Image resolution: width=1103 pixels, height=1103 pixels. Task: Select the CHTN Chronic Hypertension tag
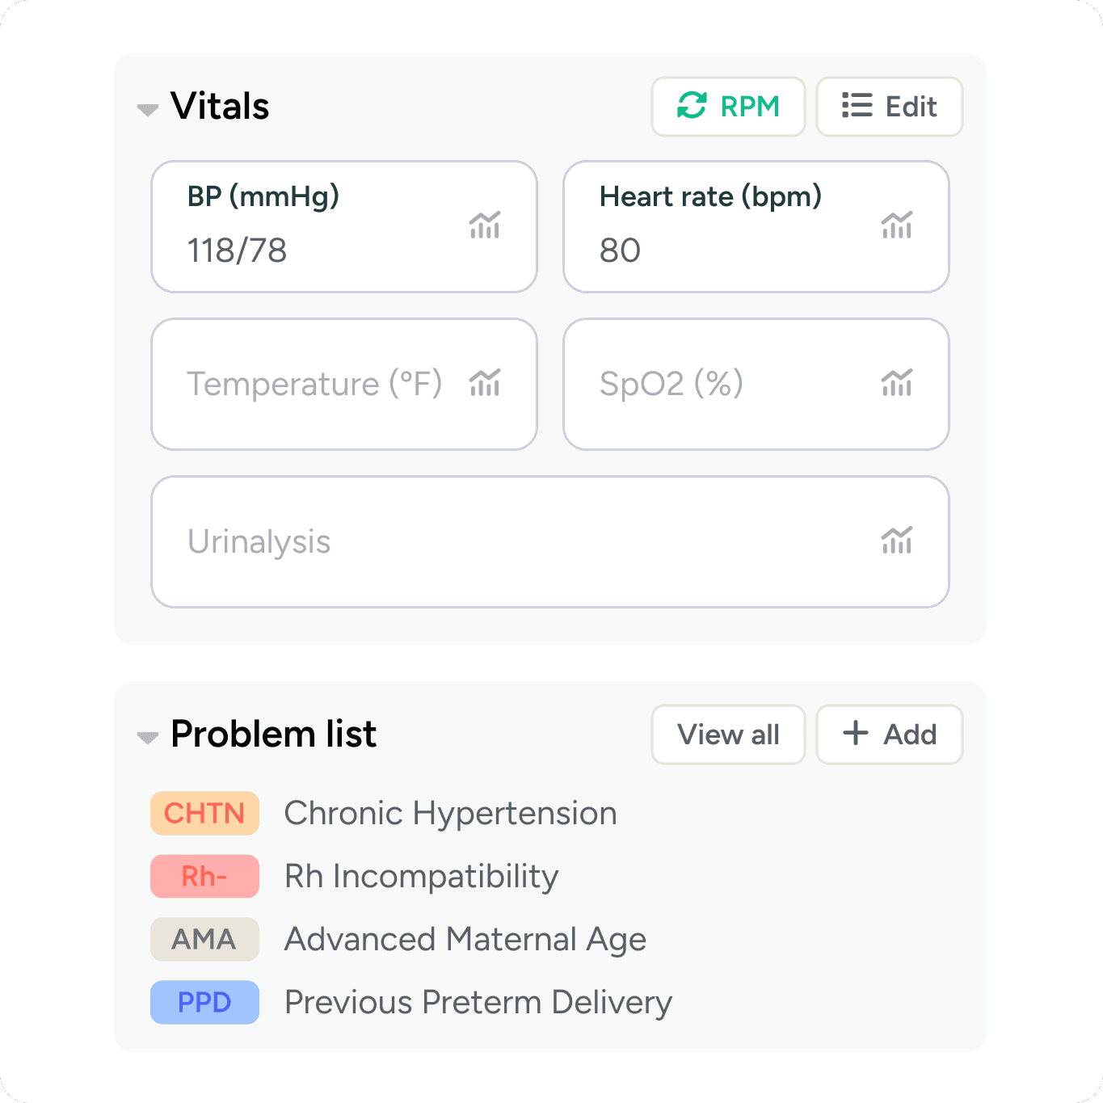[x=204, y=813]
